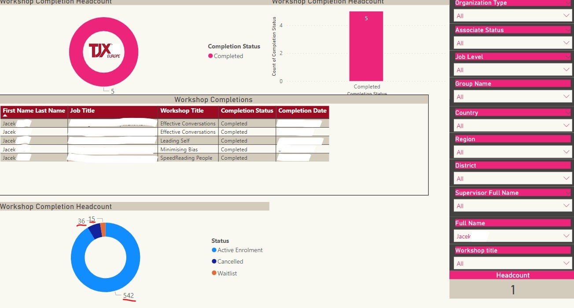Viewport: 574px width, 308px height.
Task: Click the TJX Europe logo in donut
Action: (x=104, y=52)
